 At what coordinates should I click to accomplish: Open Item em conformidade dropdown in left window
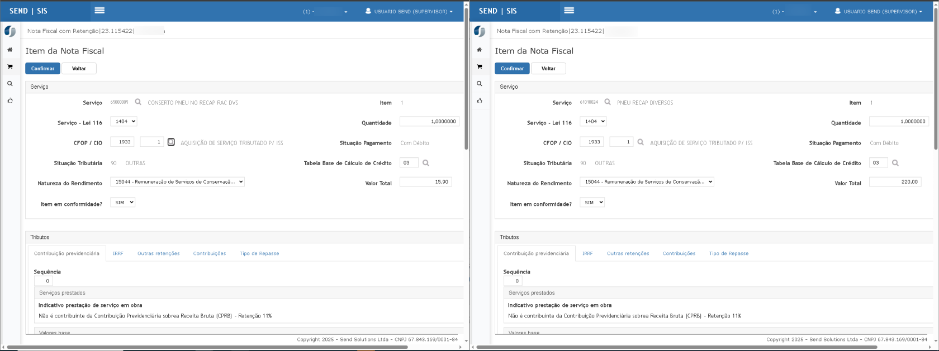(x=122, y=202)
